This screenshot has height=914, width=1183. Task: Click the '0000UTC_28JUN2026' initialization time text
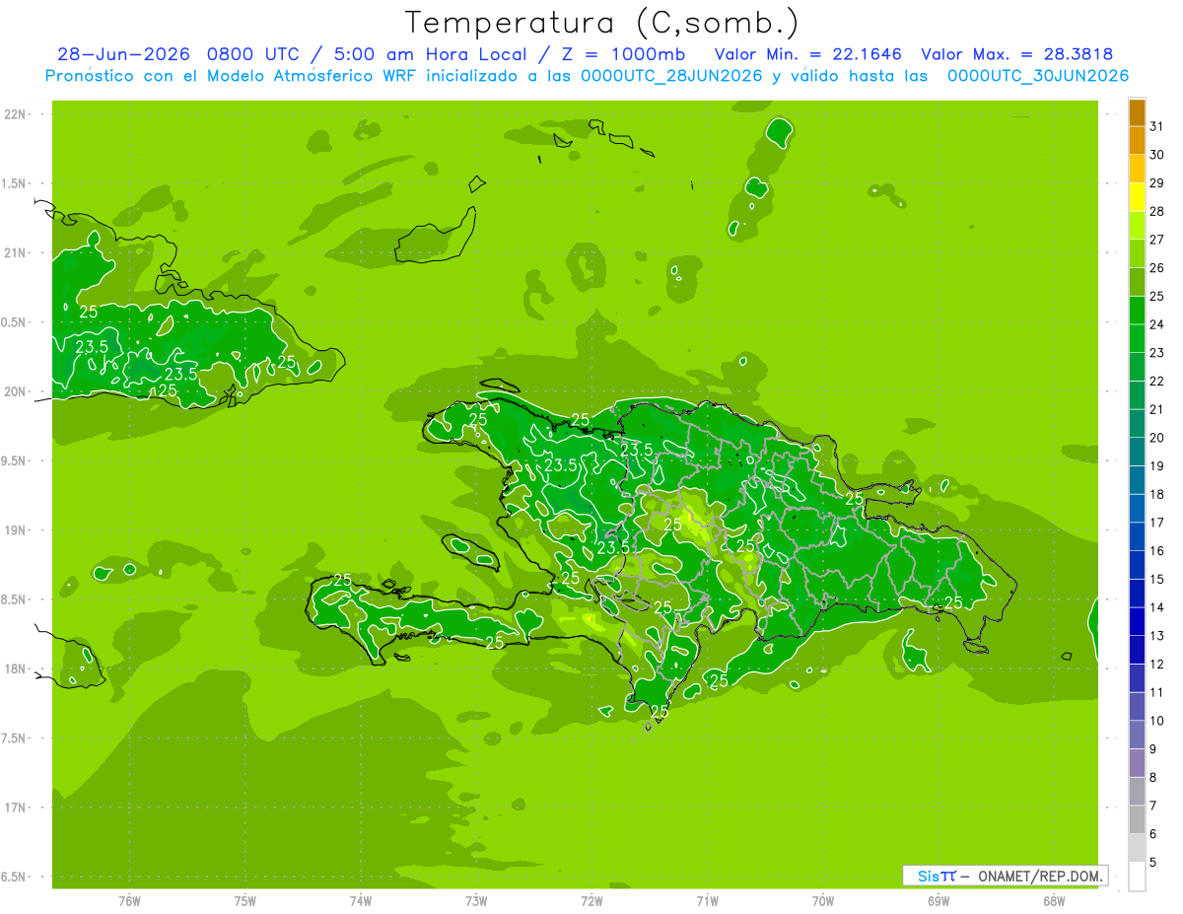[x=671, y=76]
